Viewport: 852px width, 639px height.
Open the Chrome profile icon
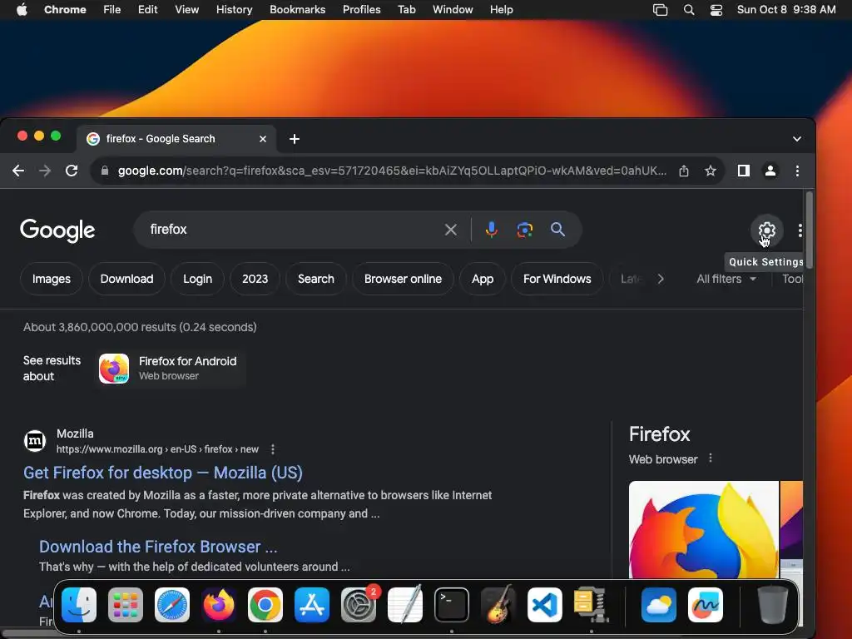[770, 171]
